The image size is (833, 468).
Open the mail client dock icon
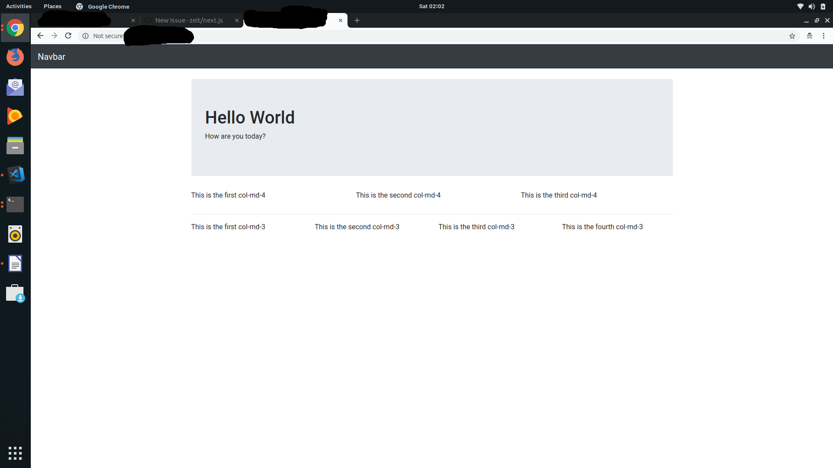[15, 87]
